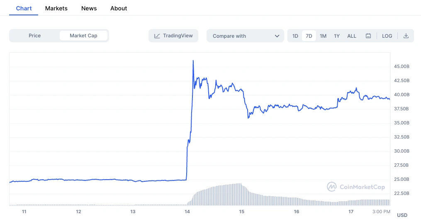The image size is (421, 224).
Task: Click the TradingView chart icon
Action: pyautogui.click(x=157, y=36)
